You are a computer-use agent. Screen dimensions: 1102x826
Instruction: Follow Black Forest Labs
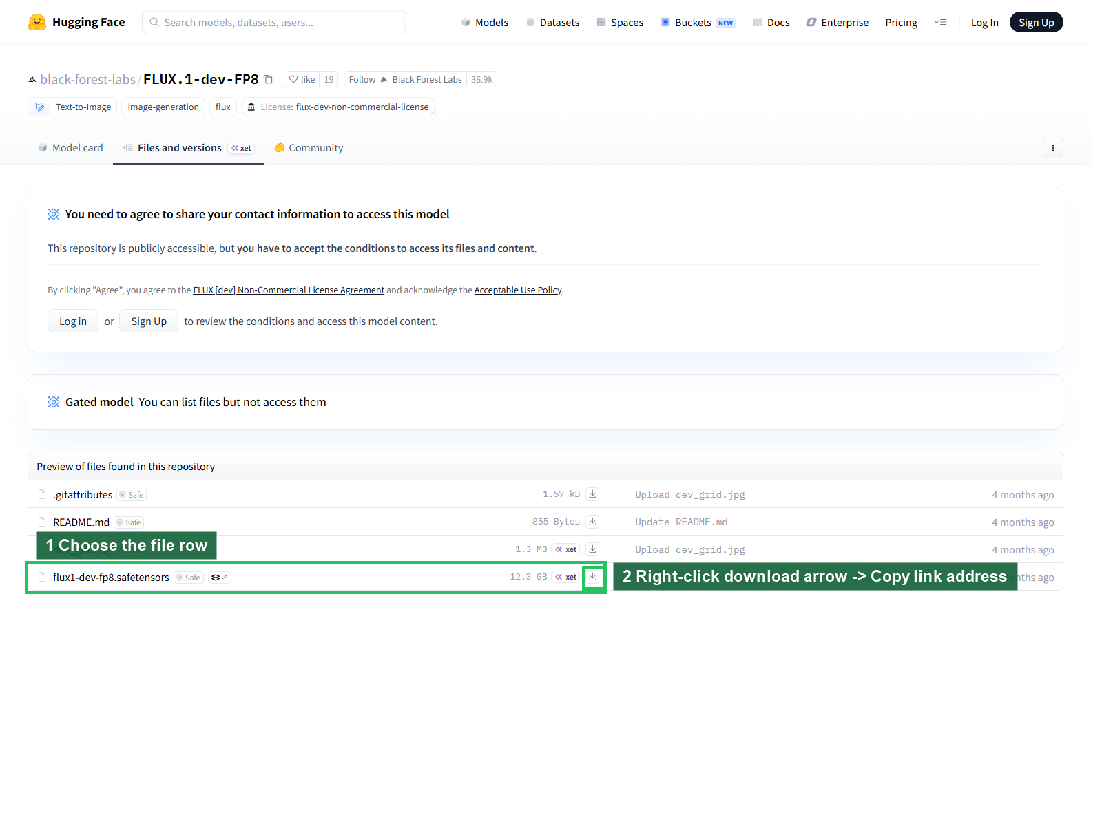tap(405, 80)
